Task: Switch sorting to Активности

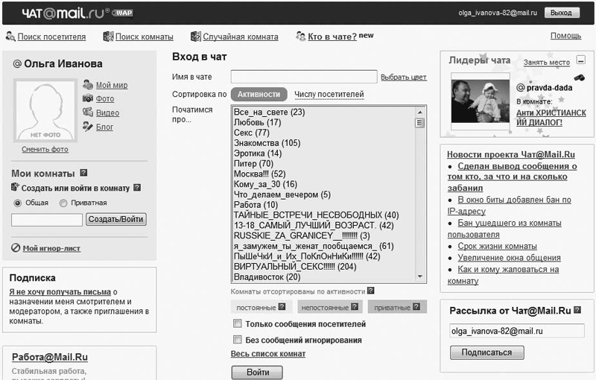Action: coord(259,95)
